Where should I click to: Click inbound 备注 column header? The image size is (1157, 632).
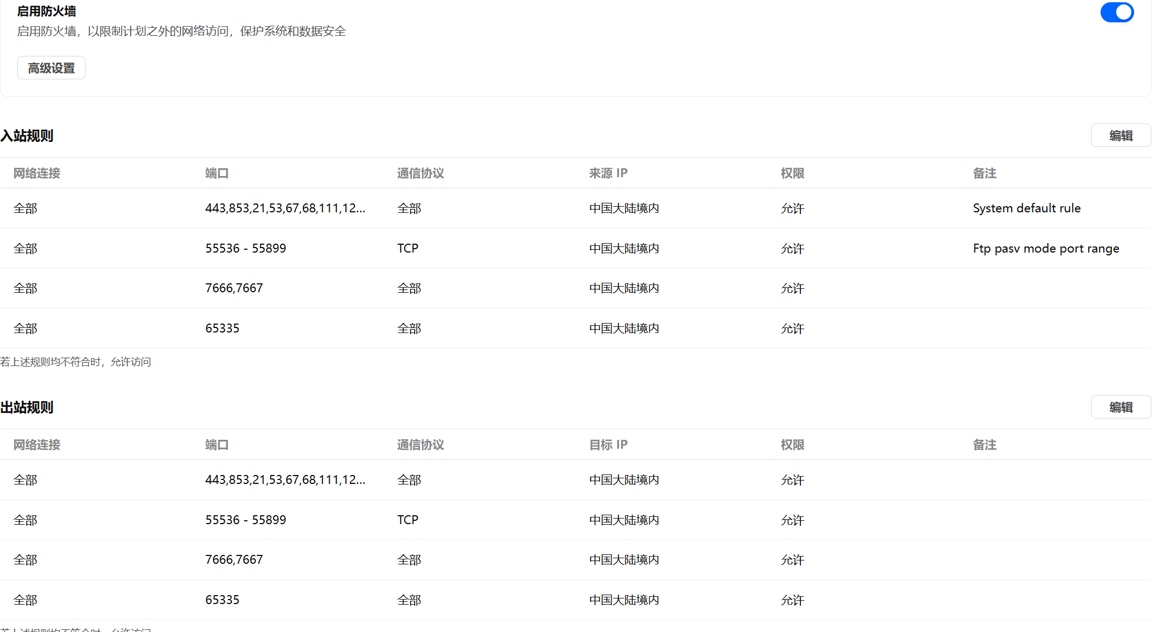(984, 173)
